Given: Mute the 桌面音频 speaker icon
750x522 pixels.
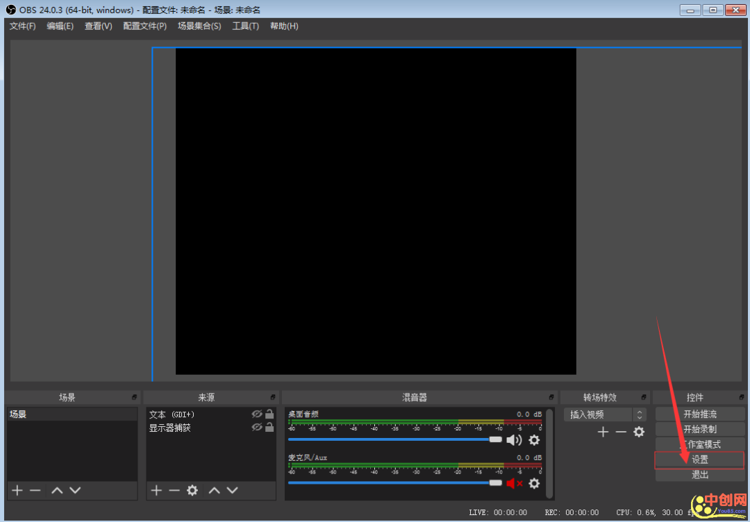Looking at the screenshot, I should click(514, 440).
